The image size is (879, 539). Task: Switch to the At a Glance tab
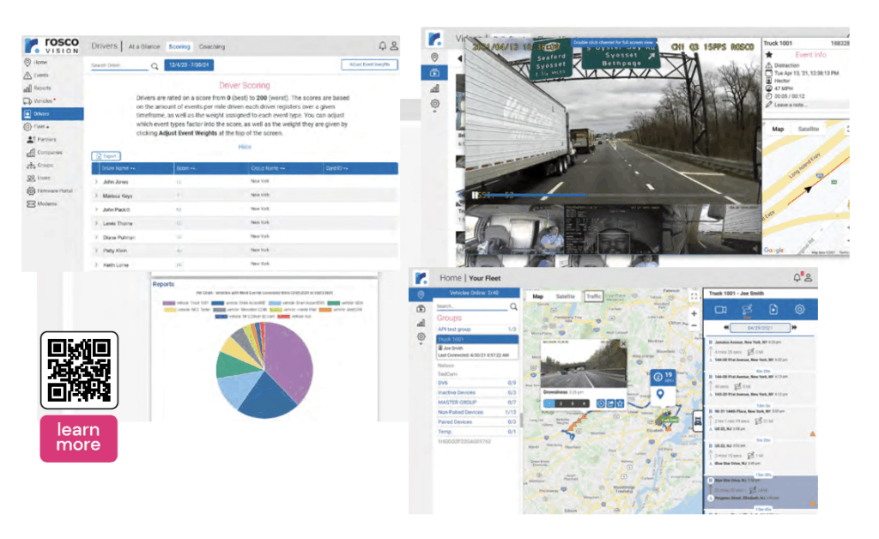click(x=145, y=46)
